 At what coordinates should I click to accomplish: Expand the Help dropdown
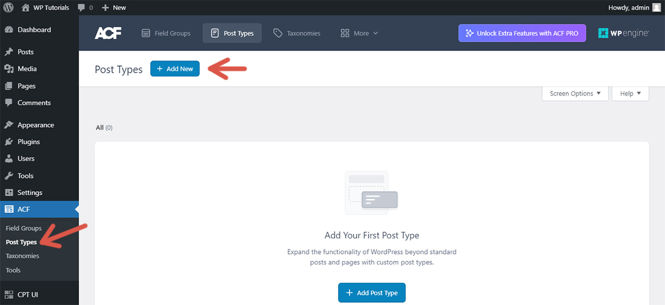coord(631,93)
